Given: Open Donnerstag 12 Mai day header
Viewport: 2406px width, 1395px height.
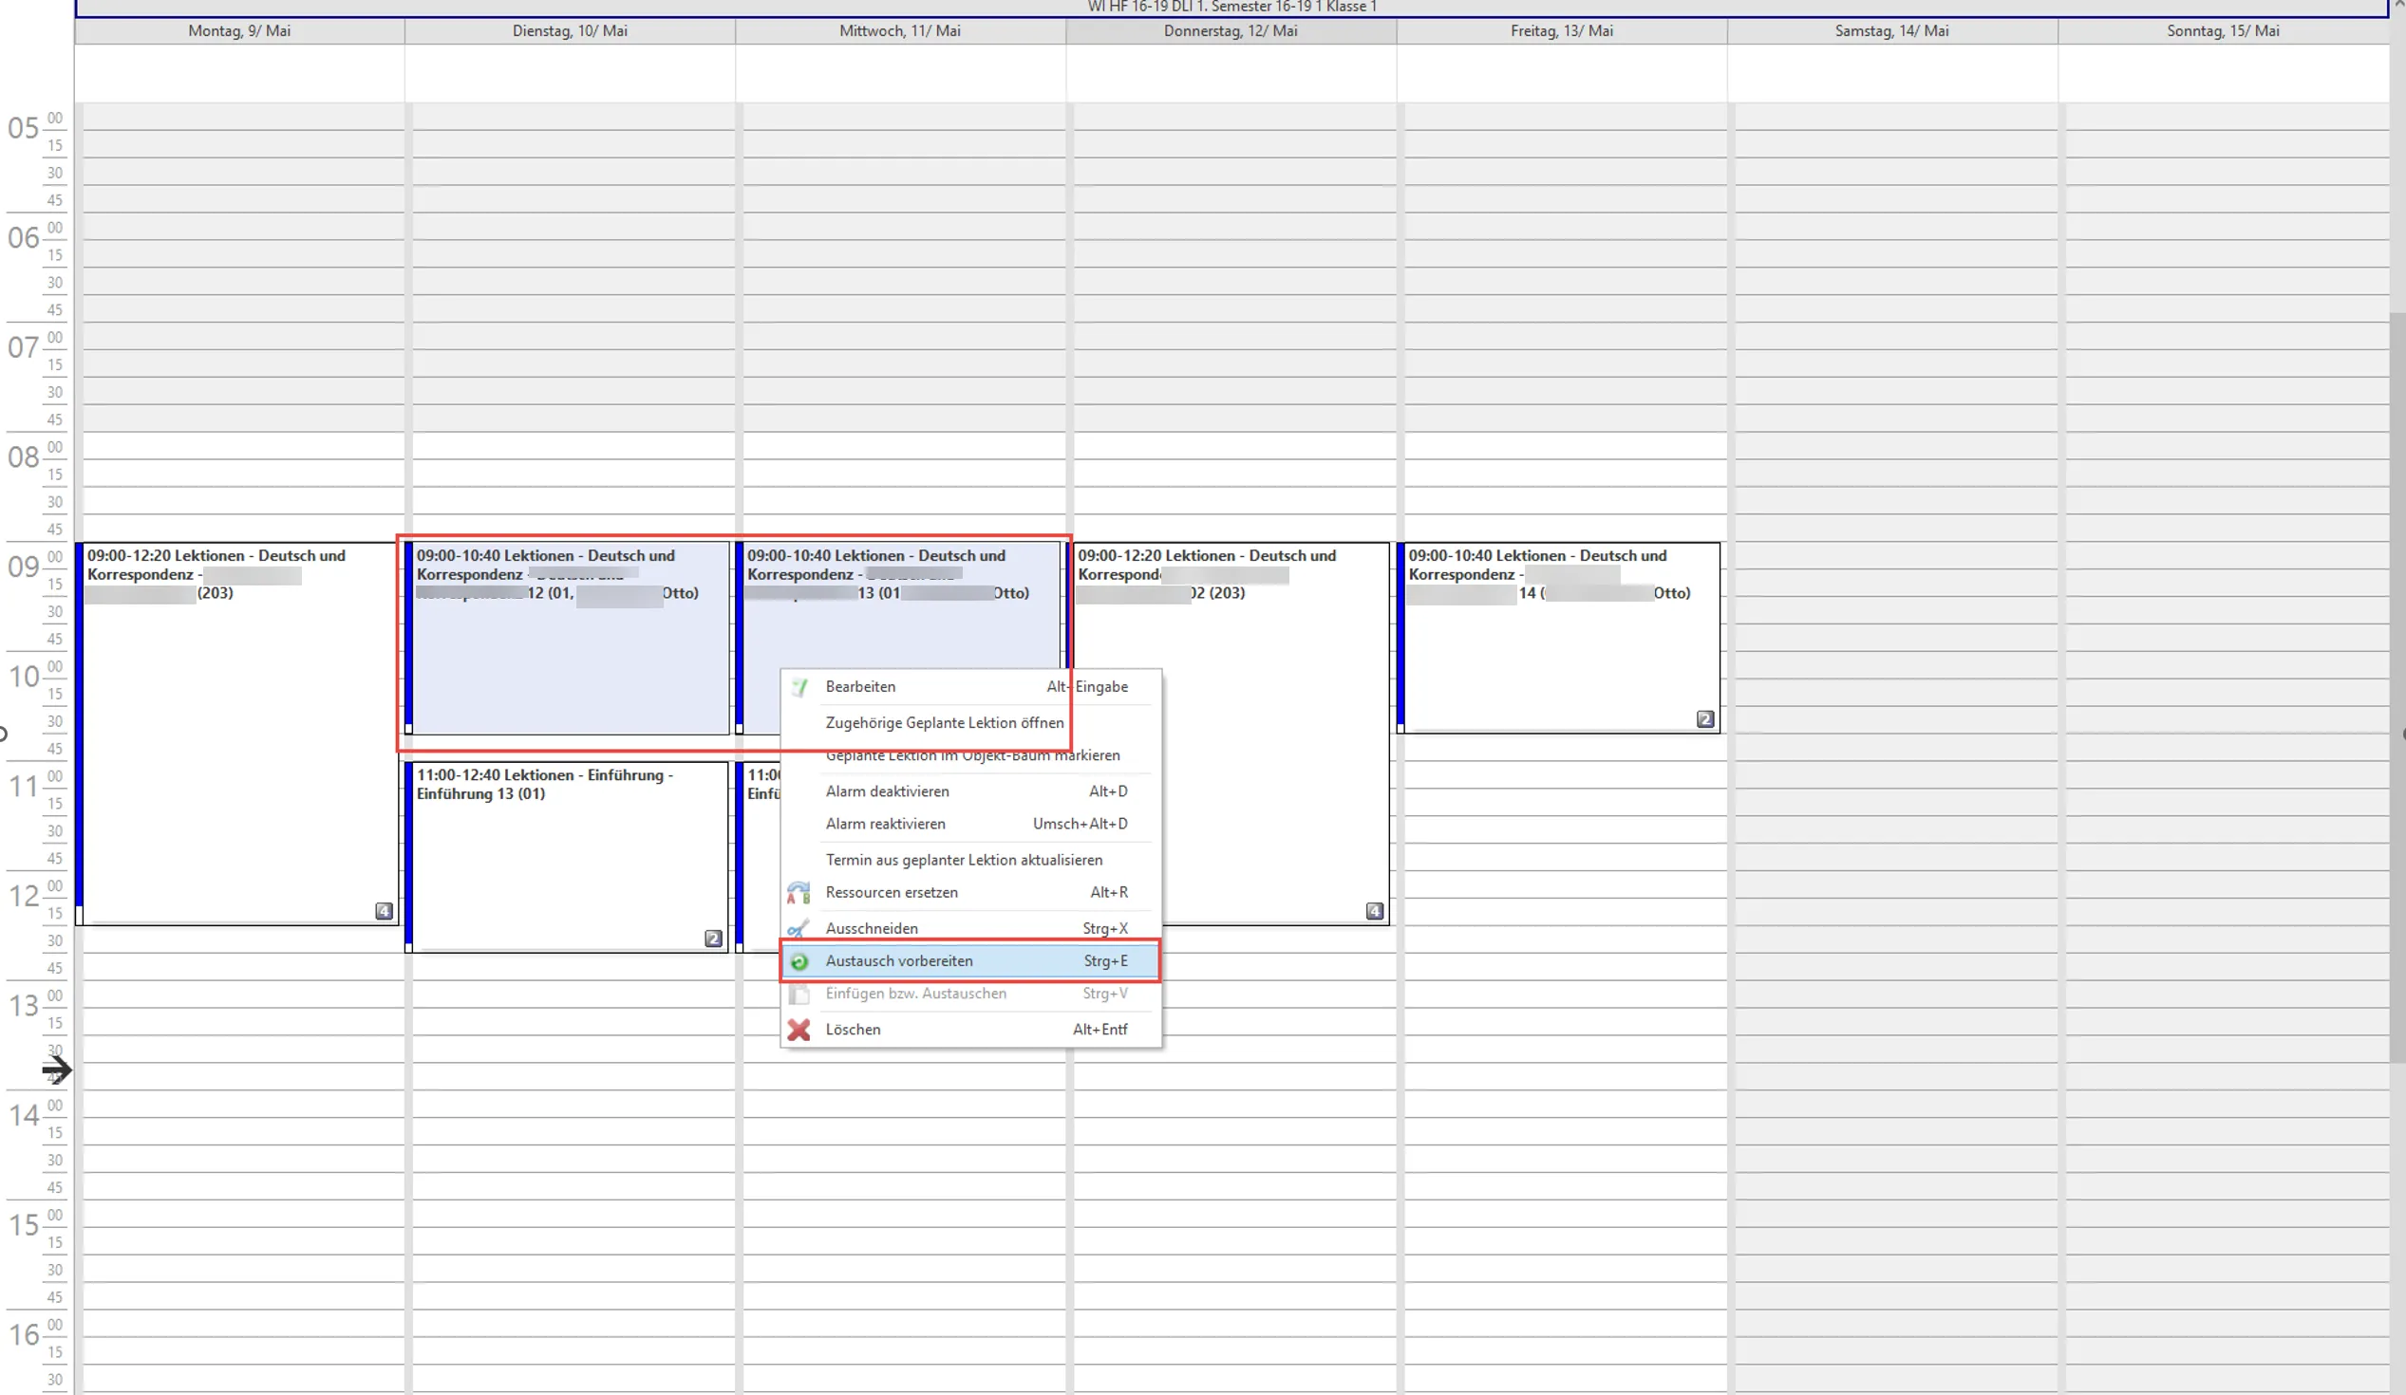Looking at the screenshot, I should click(1231, 31).
